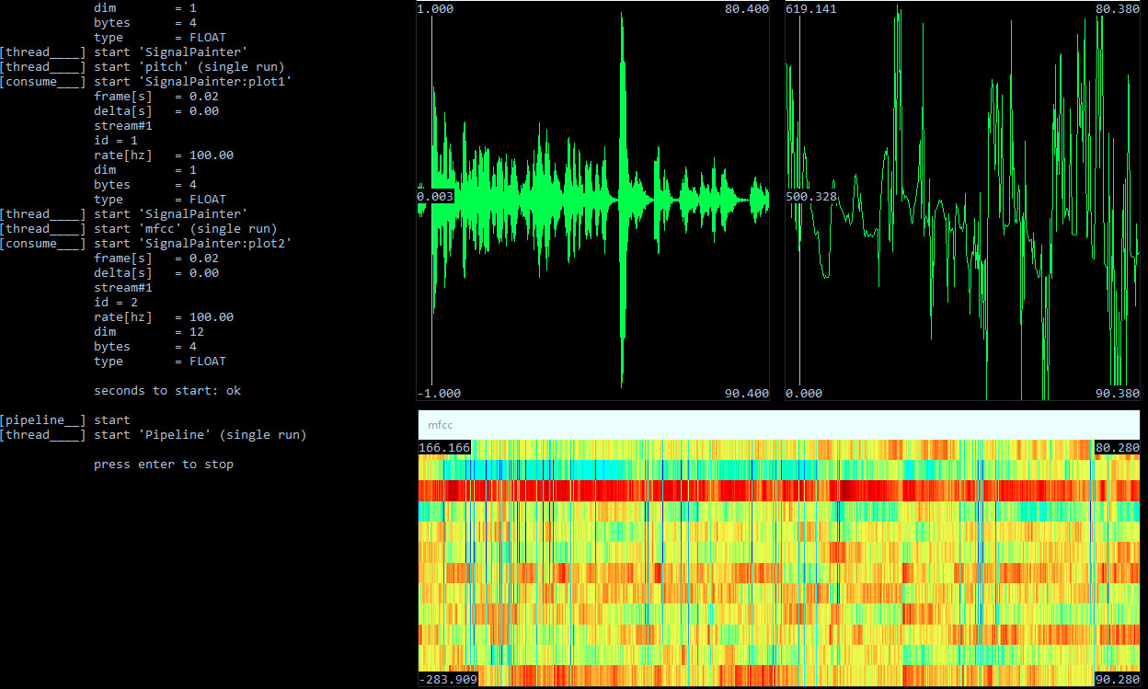Click the 1.000 maximum label on the waveform plot
The image size is (1148, 689).
(434, 8)
